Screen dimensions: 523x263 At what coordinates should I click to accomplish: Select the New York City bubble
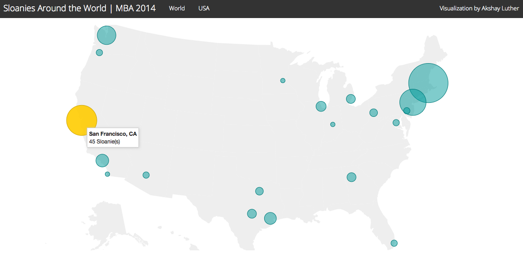(x=413, y=102)
